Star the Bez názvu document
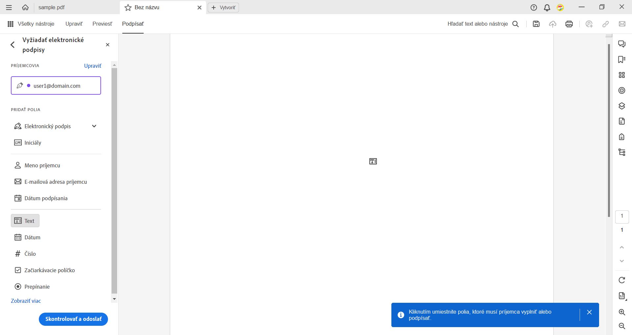The height and width of the screenshot is (335, 632). 128,8
